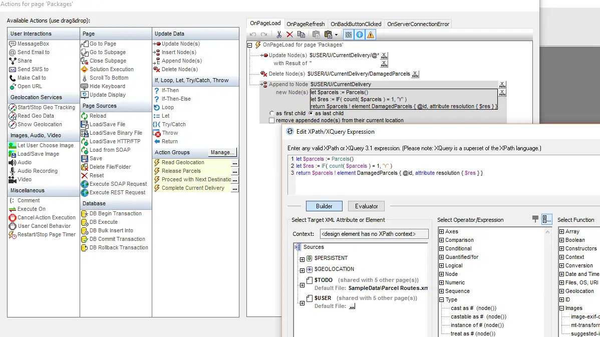Click the MessageBox action icon
Image resolution: width=600 pixels, height=337 pixels.
12,44
